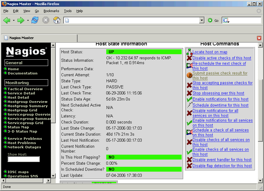Click the Host Status UP indicator
This screenshot has width=264, height=191.
[x=144, y=52]
